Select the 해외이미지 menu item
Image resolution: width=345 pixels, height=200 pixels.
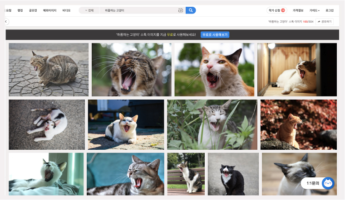click(49, 10)
